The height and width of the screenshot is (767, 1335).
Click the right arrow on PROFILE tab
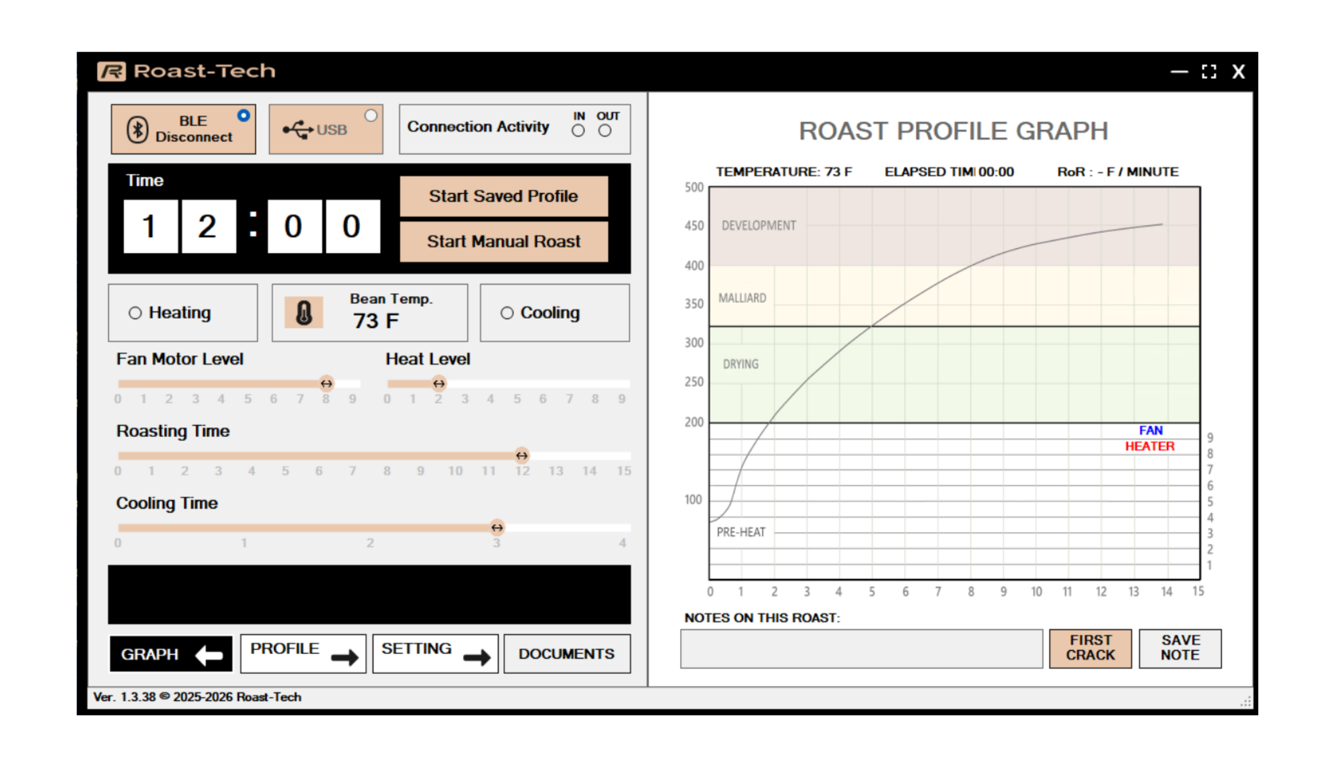tap(345, 657)
